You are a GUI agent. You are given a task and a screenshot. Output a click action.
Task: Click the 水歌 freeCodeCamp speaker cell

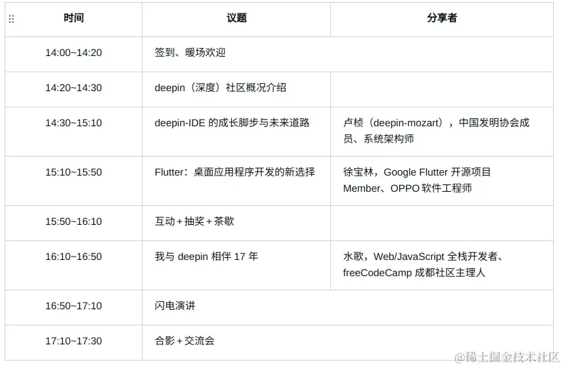(x=424, y=265)
